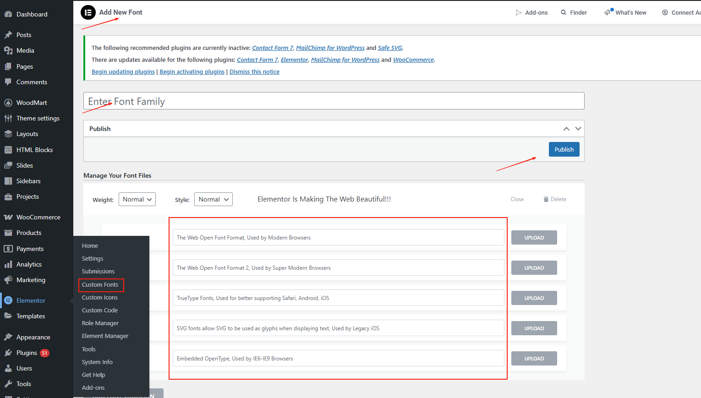
Task: Upload a TrueType font file
Action: [x=534, y=298]
